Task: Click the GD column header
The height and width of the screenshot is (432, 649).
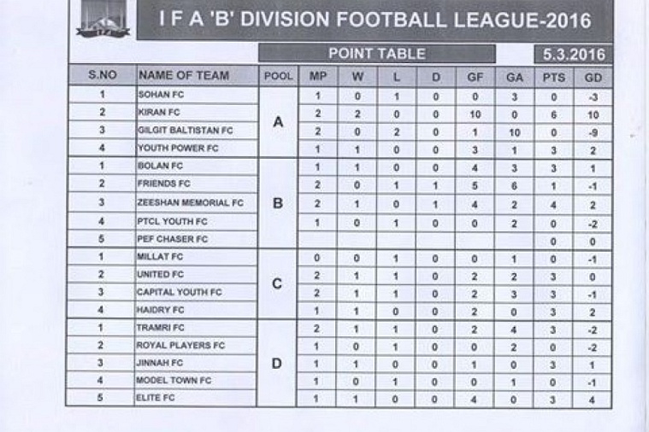Action: pyautogui.click(x=593, y=76)
